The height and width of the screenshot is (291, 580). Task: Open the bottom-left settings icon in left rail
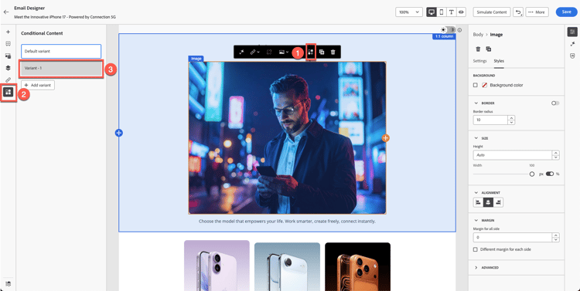(x=9, y=283)
